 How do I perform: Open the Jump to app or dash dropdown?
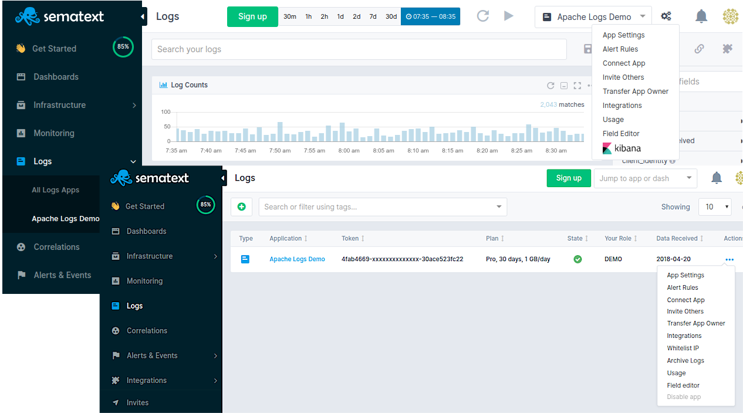coord(646,178)
